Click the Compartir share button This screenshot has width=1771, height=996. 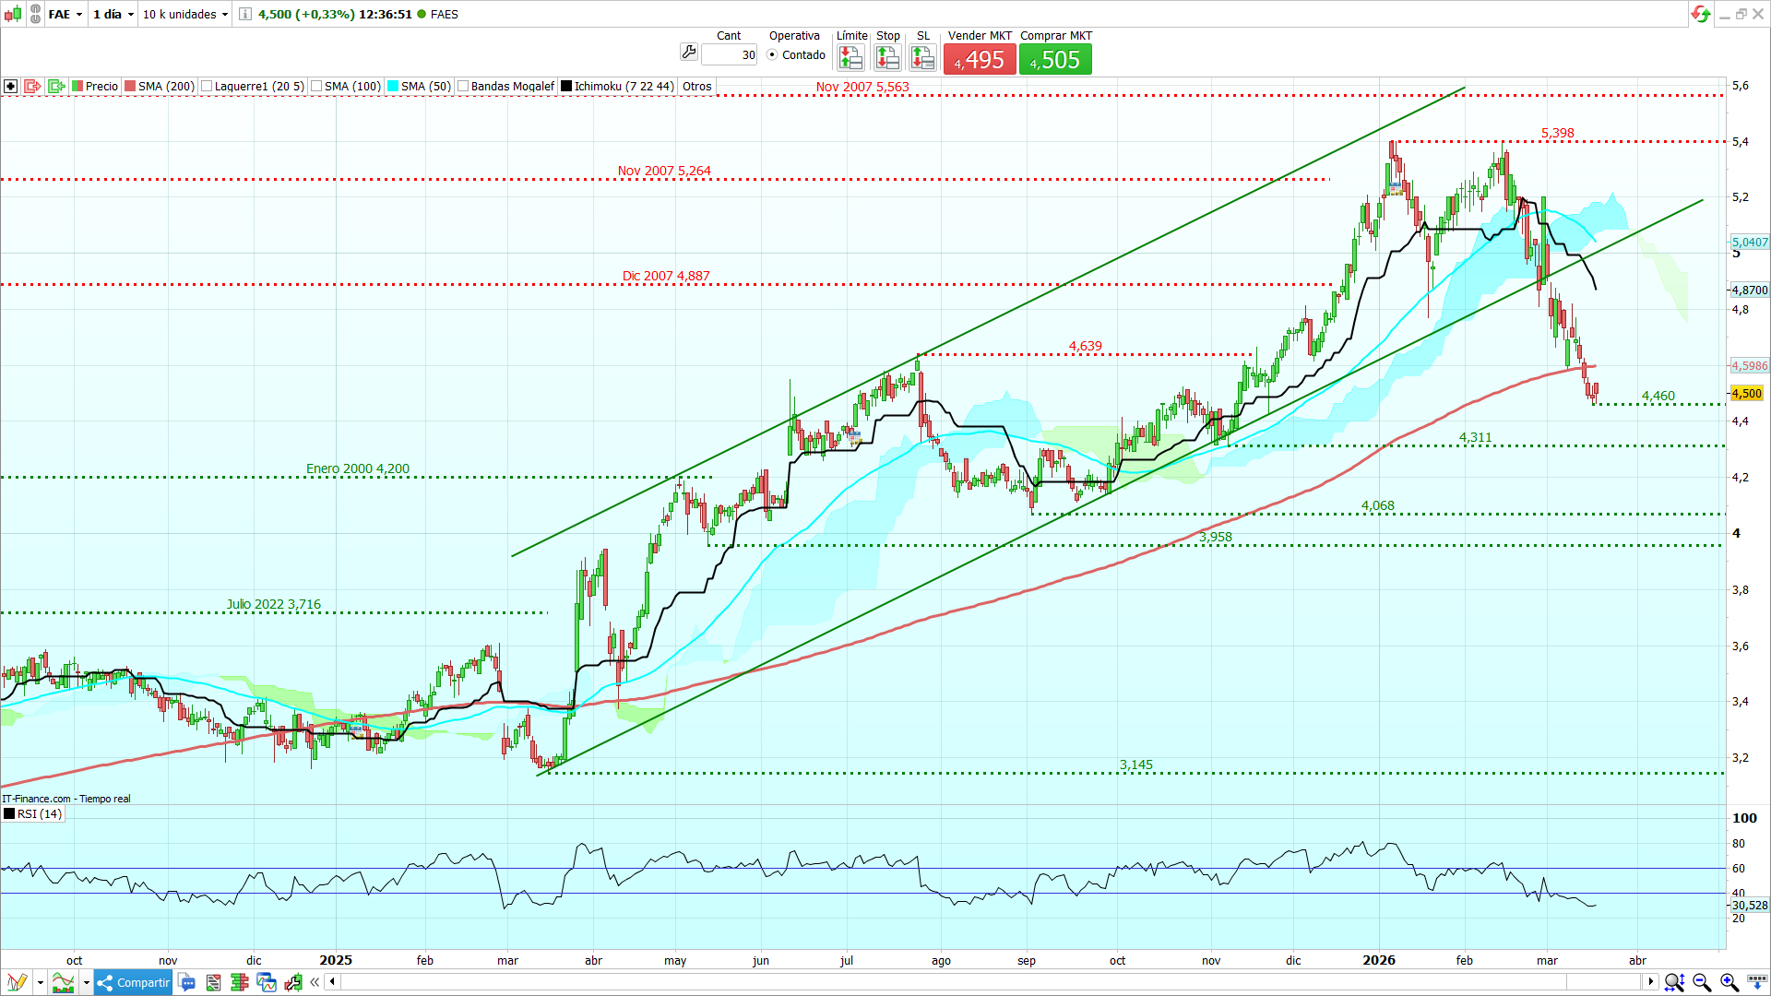(133, 982)
